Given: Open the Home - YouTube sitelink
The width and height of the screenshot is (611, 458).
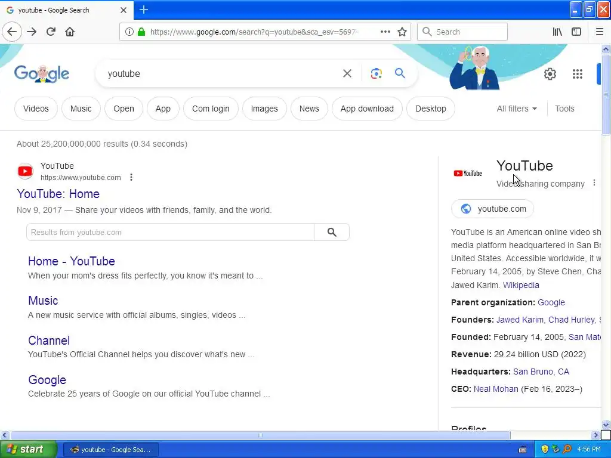Looking at the screenshot, I should (x=72, y=261).
